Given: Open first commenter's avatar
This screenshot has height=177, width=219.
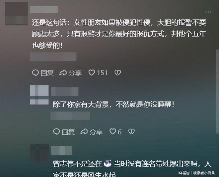Looking at the screenshot, I should pyautogui.click(x=17, y=13).
